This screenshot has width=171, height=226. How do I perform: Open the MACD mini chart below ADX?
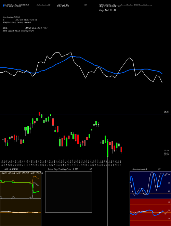click(21, 212)
